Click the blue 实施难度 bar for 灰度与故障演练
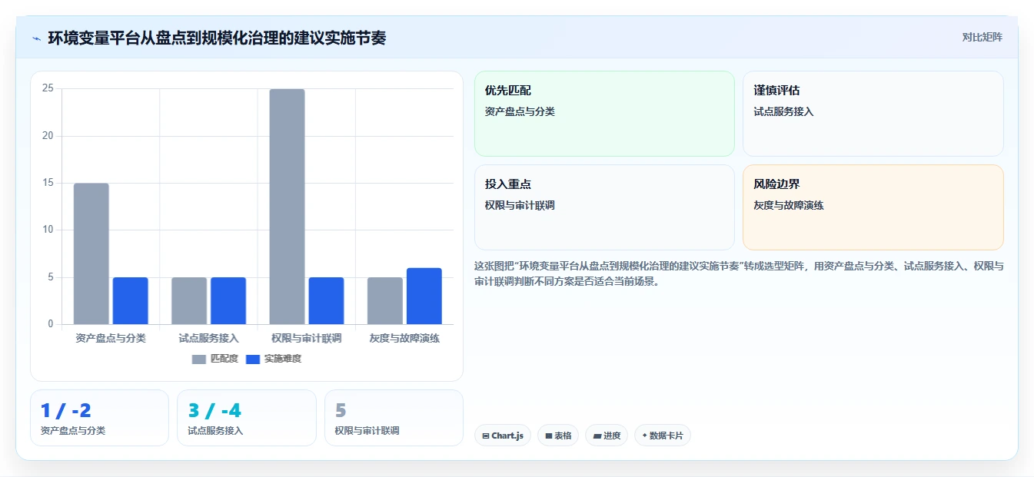 point(424,296)
